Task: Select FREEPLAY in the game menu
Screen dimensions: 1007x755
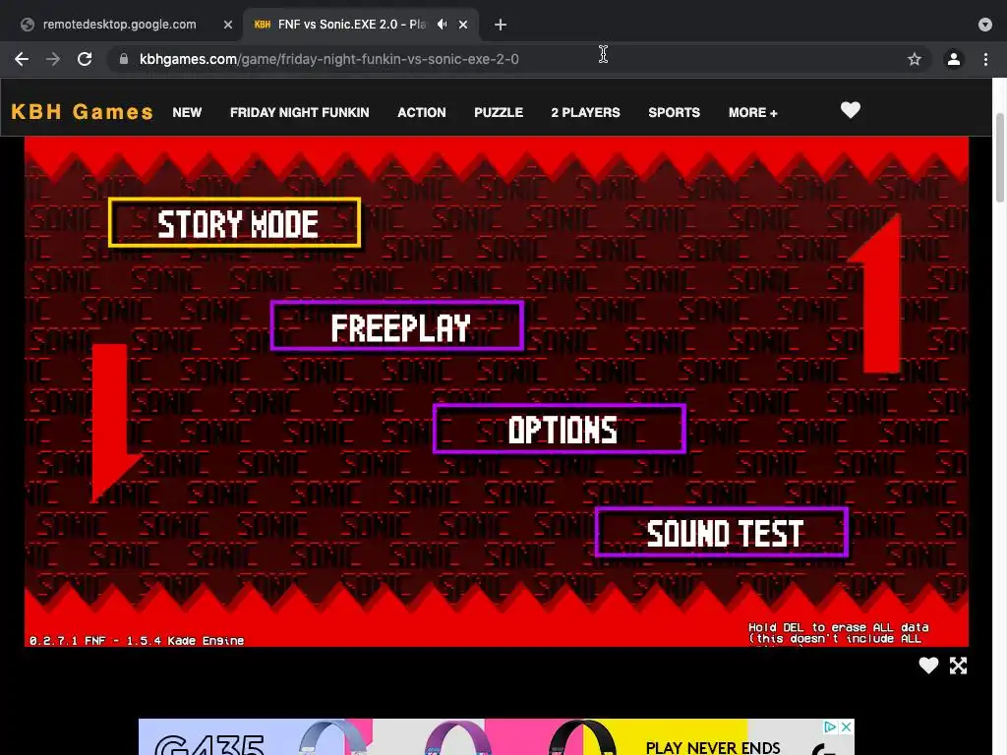Action: (397, 326)
